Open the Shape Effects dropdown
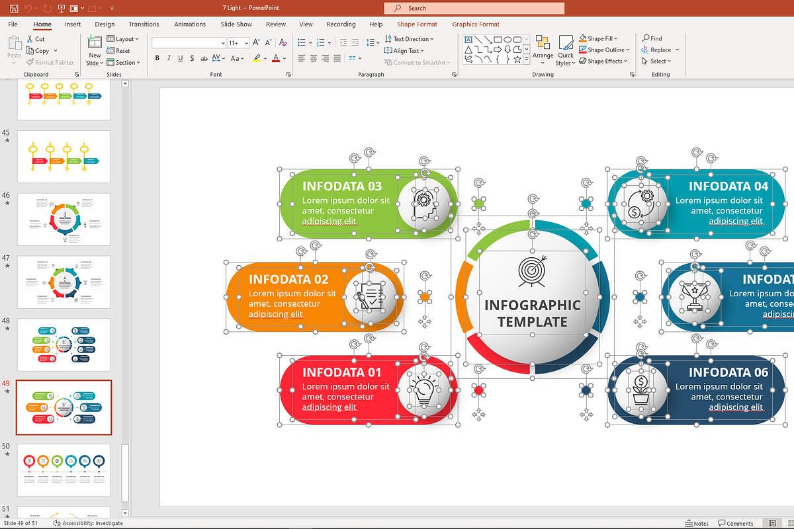 click(x=602, y=61)
